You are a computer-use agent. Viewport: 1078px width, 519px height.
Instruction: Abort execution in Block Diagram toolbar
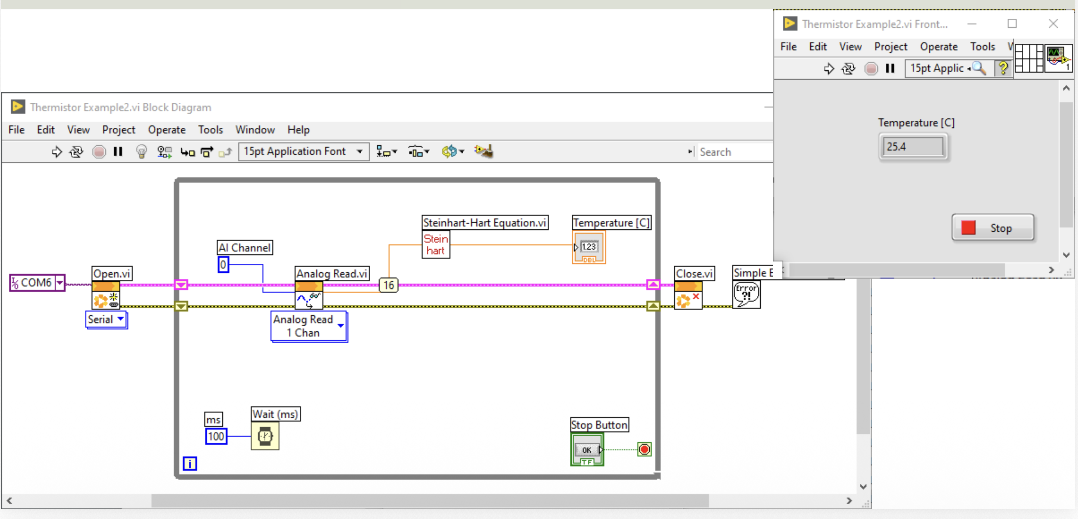coord(99,152)
